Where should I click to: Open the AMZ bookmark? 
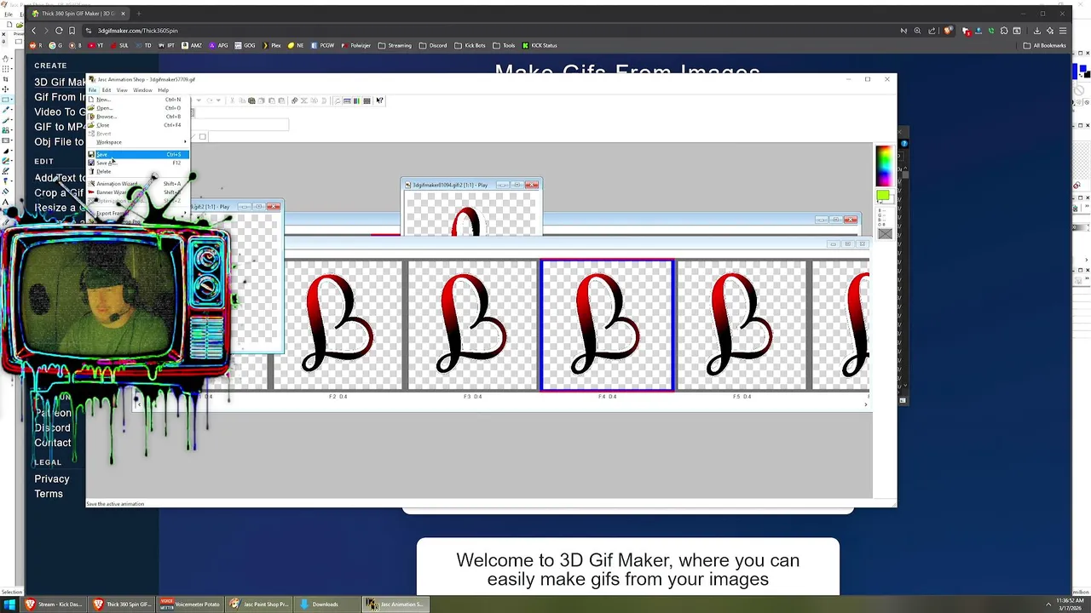pos(191,45)
